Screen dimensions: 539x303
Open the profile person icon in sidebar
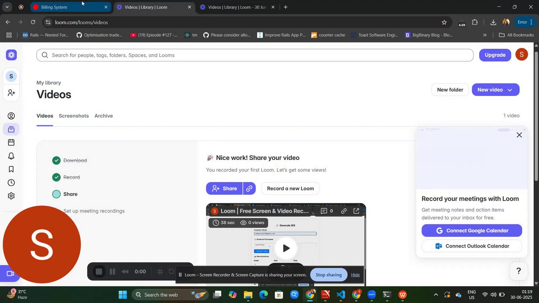[x=11, y=116]
